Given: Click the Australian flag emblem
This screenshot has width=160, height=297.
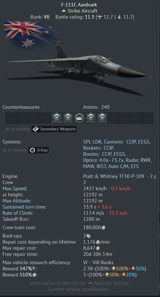Looking at the screenshot, I should (x=31, y=34).
